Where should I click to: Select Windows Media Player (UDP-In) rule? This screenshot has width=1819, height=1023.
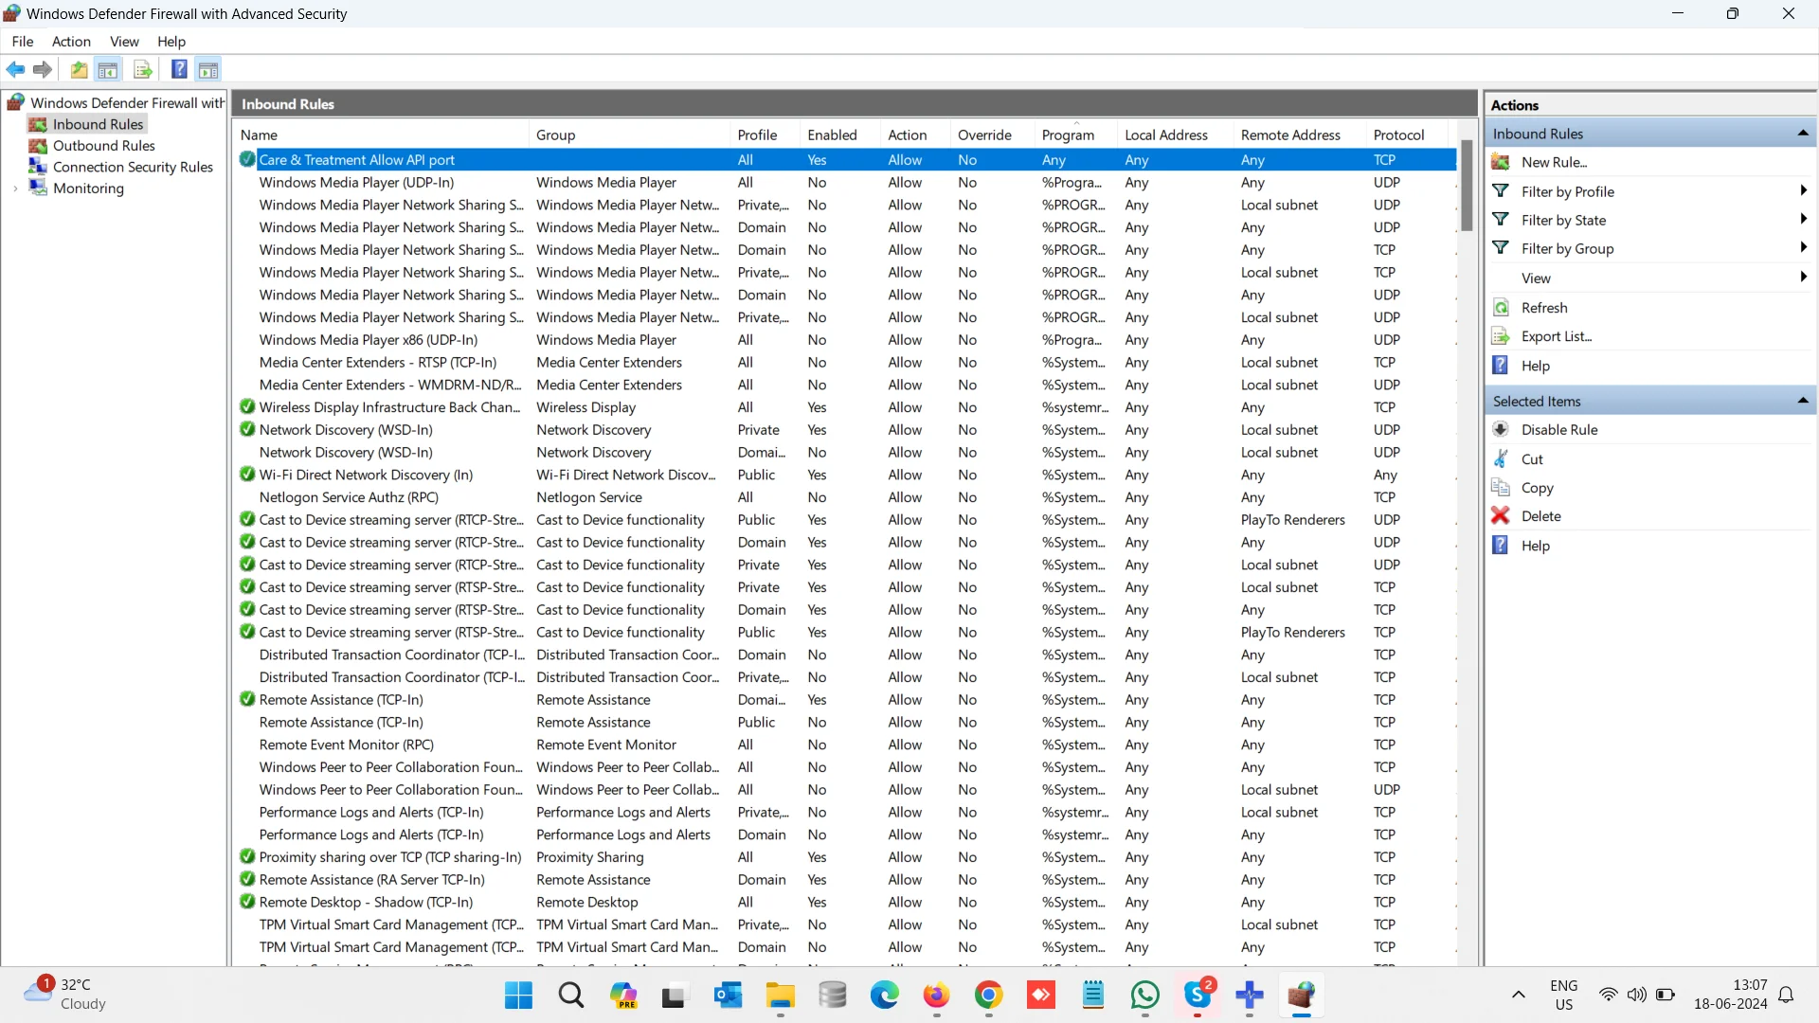coord(845,183)
